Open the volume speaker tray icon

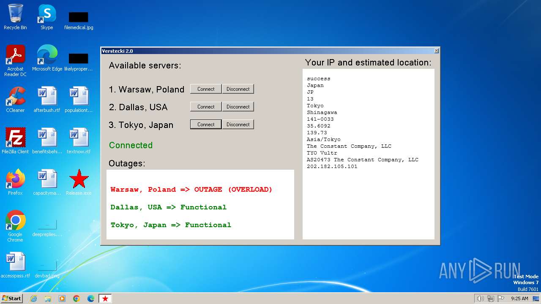(x=480, y=299)
